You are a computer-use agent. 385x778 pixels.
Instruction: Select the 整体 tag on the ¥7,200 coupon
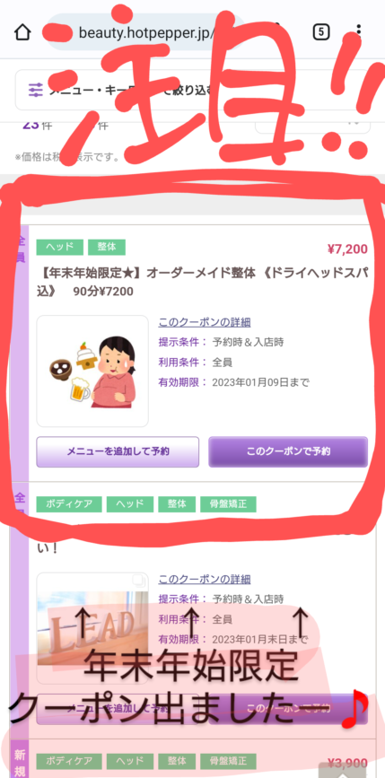(x=107, y=247)
